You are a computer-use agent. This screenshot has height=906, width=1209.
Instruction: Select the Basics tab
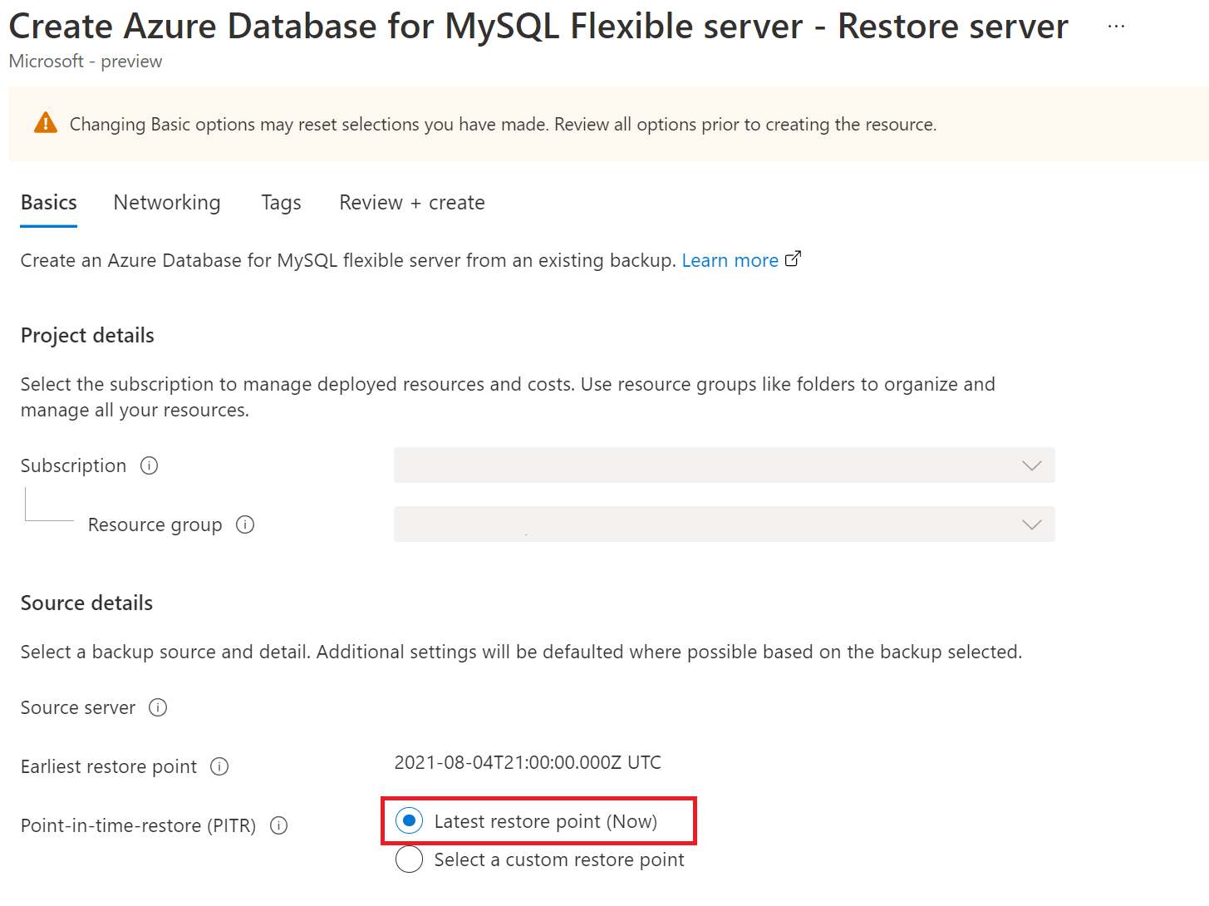coord(49,203)
